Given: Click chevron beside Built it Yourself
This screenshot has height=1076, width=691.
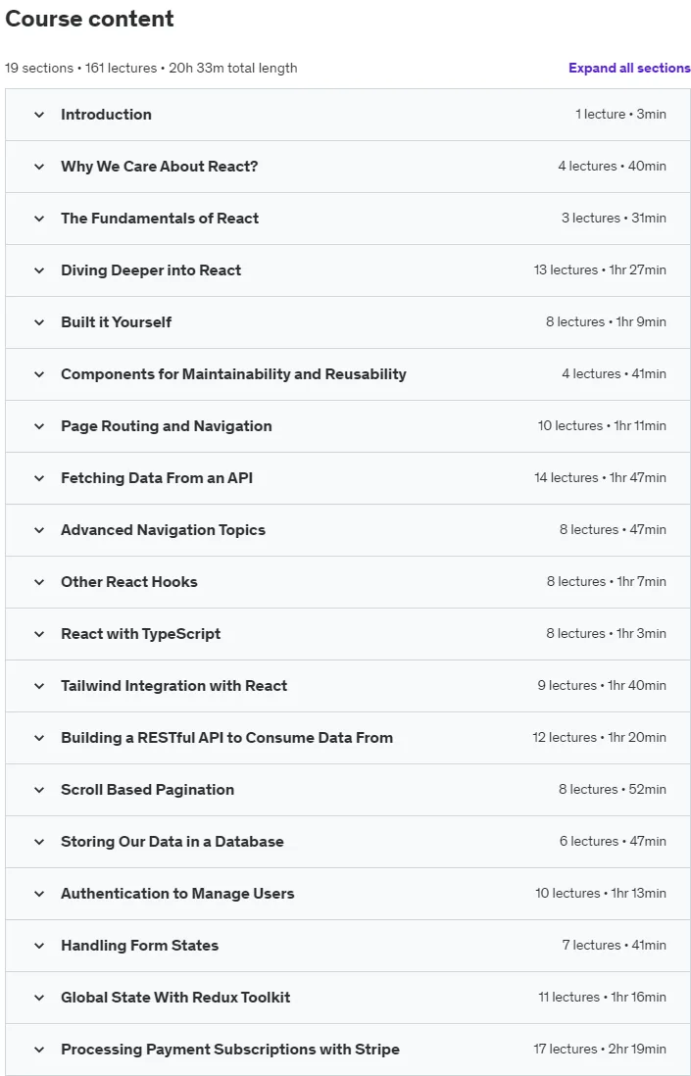Looking at the screenshot, I should (39, 322).
